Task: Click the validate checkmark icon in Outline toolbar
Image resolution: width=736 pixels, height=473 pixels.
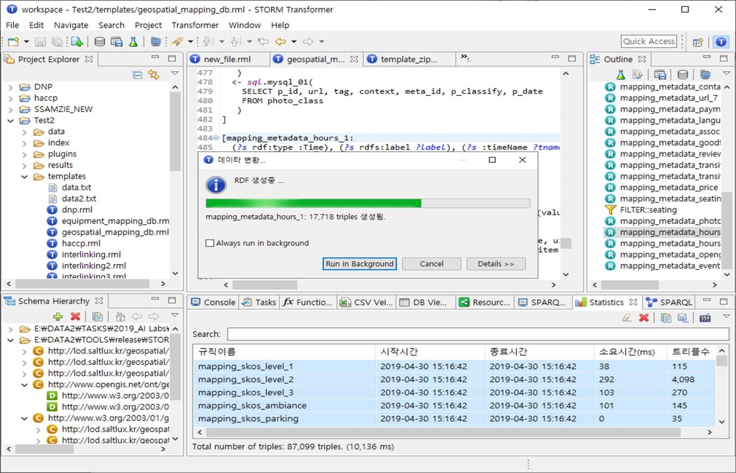Action: point(637,74)
